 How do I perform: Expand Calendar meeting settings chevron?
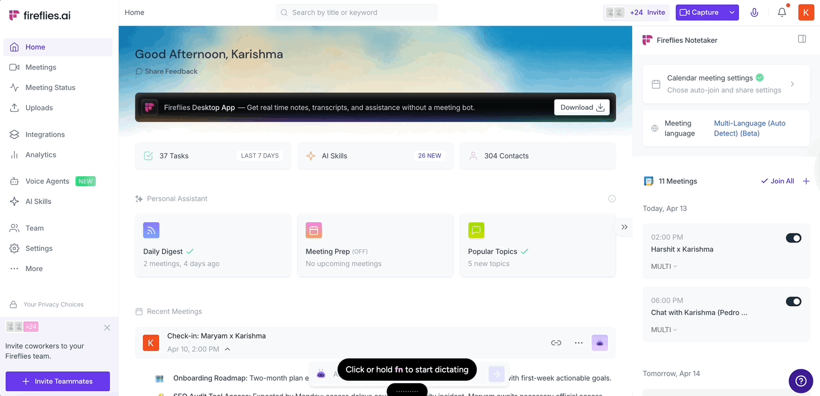click(792, 84)
